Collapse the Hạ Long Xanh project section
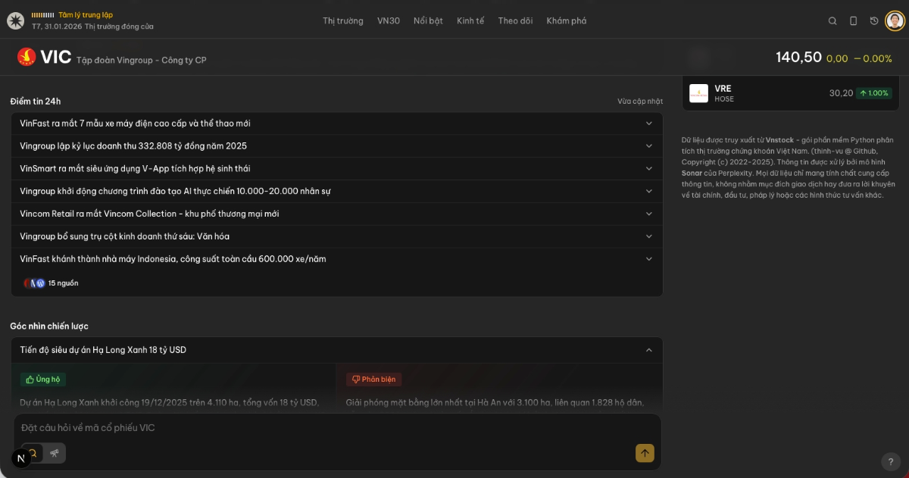Viewport: 909px width, 478px height. tap(649, 350)
